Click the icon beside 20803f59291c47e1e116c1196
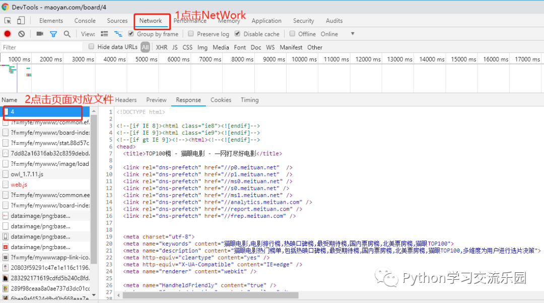Image resolution: width=544 pixels, height=303 pixels. [x=6, y=268]
